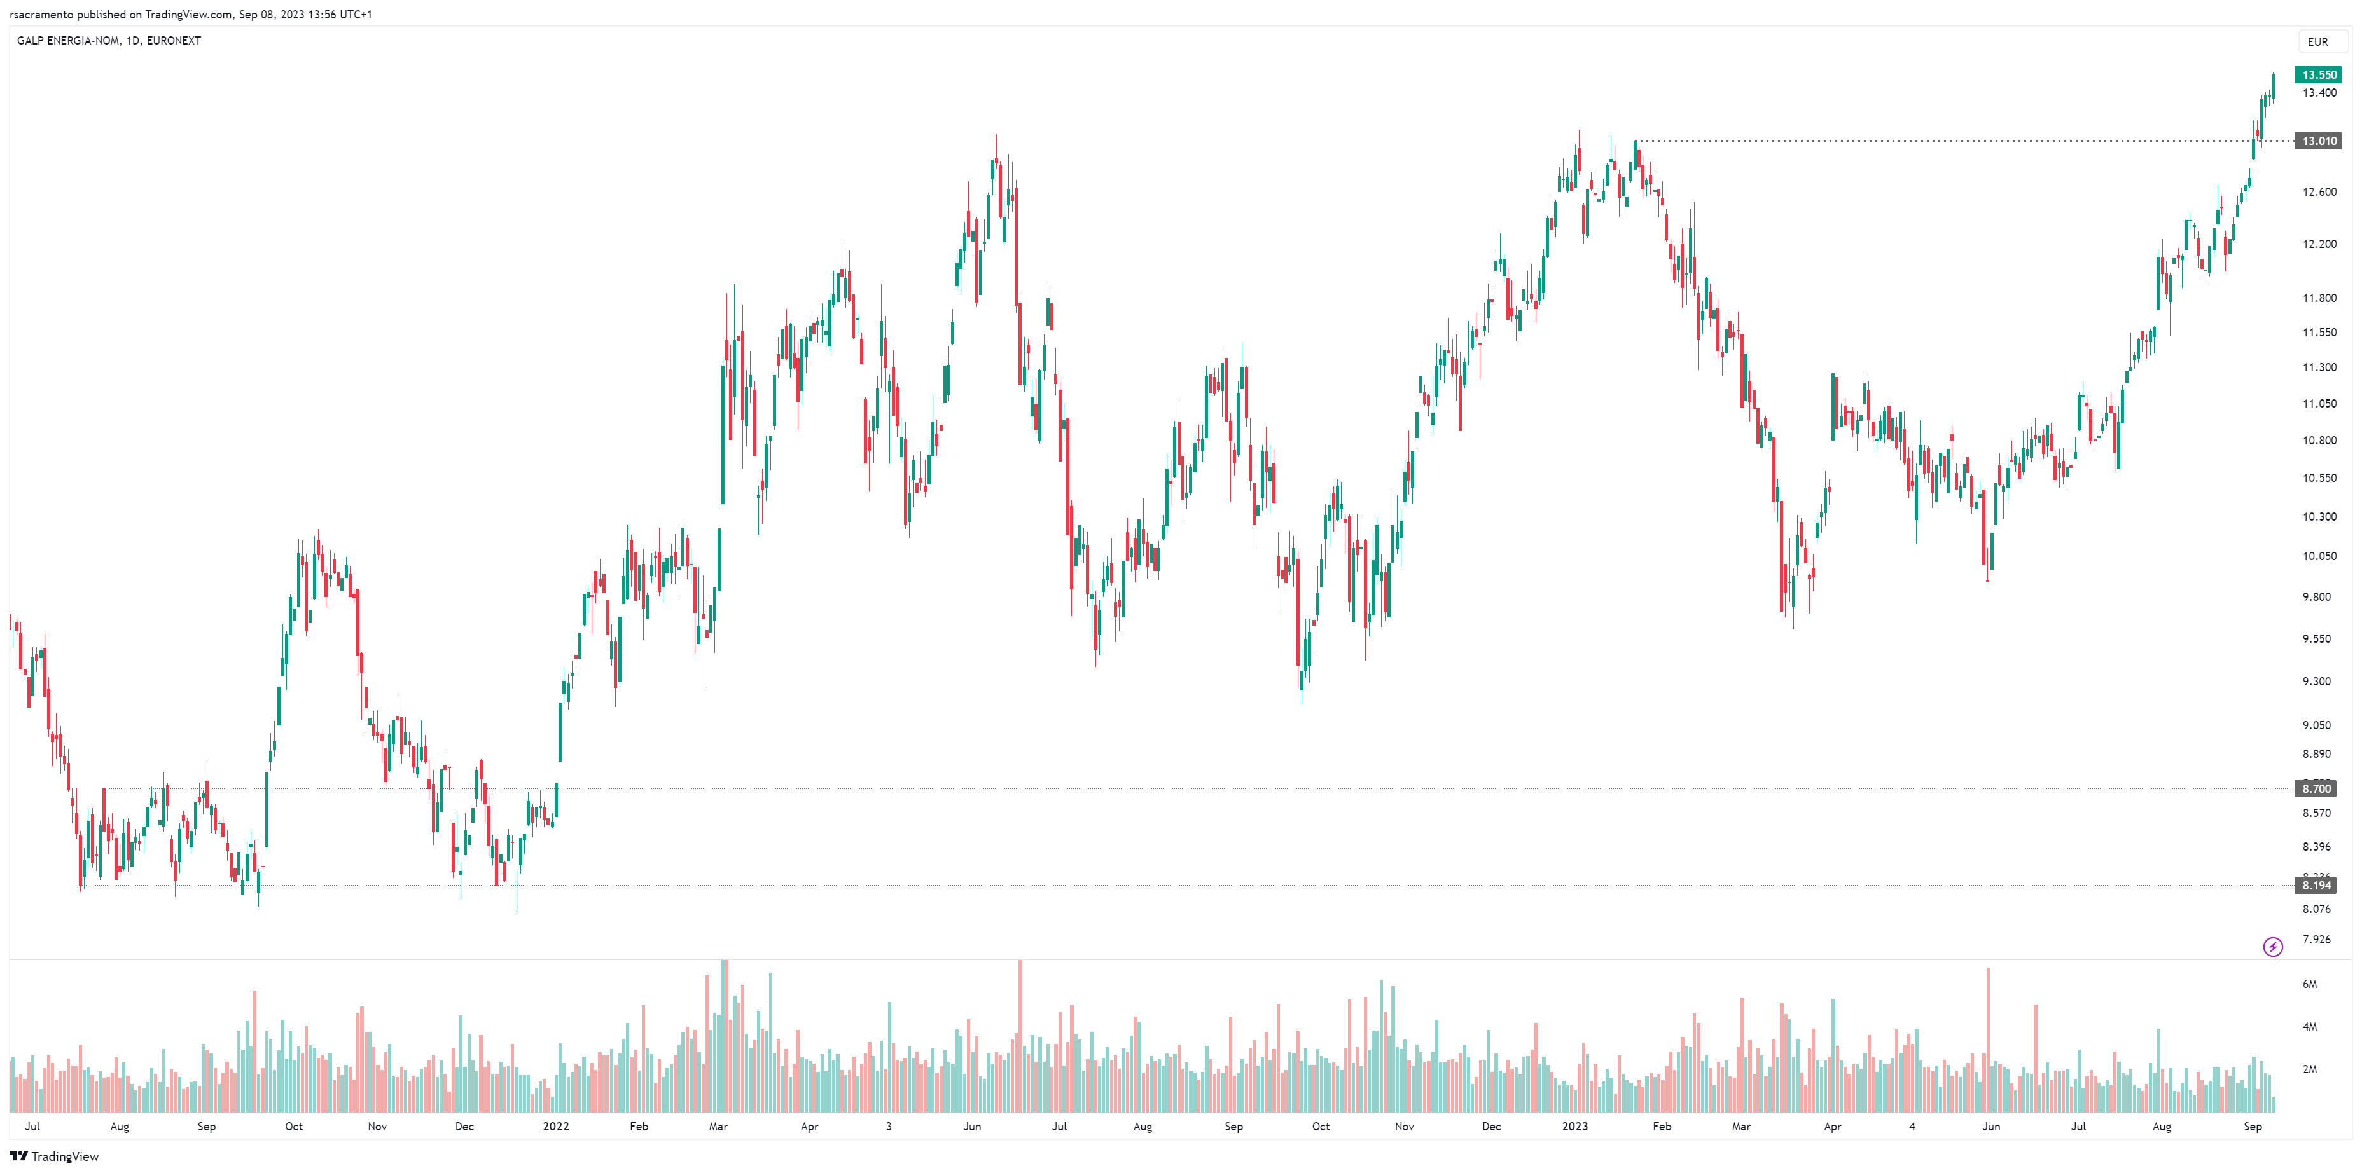Click the 12.600 price scale label
The width and height of the screenshot is (2362, 1173).
(2319, 191)
